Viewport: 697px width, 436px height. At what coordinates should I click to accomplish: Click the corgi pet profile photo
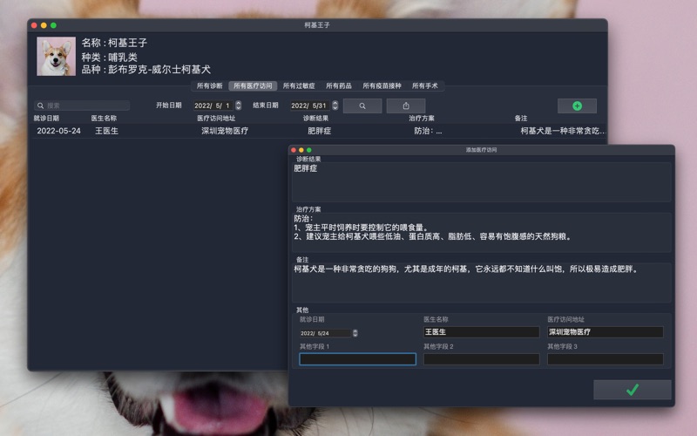pos(56,56)
